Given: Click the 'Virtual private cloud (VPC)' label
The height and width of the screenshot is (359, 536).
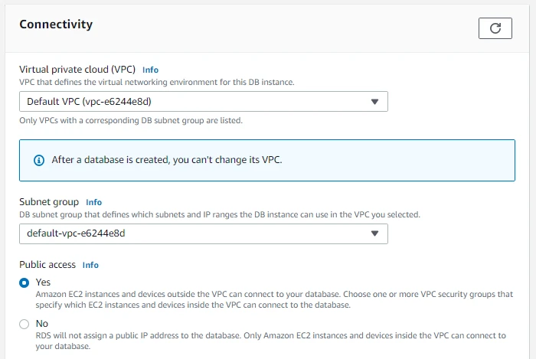Looking at the screenshot, I should point(77,70).
